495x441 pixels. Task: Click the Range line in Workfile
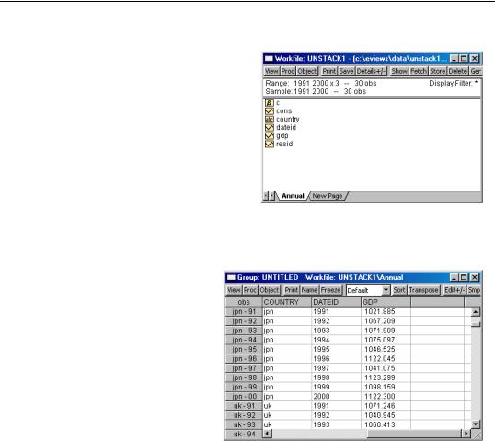pyautogui.click(x=321, y=84)
